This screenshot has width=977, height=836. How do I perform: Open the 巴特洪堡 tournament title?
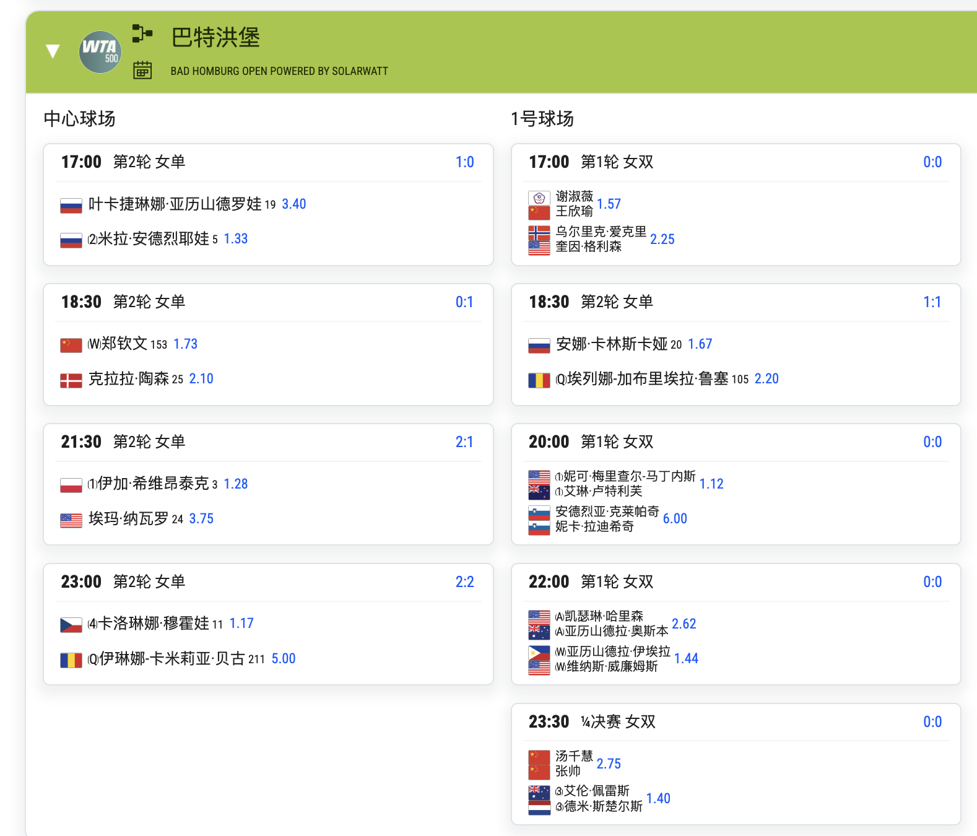[215, 37]
